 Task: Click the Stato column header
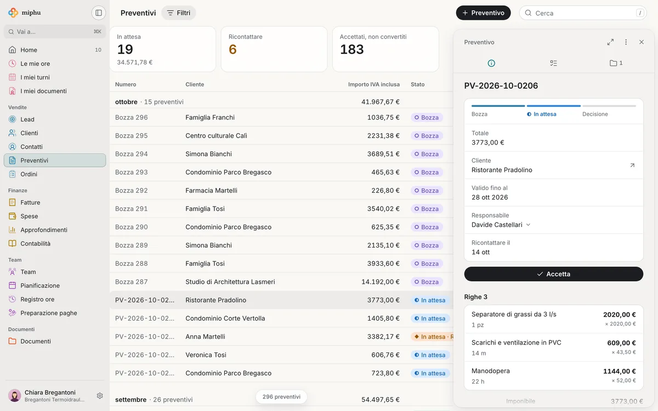click(x=418, y=84)
